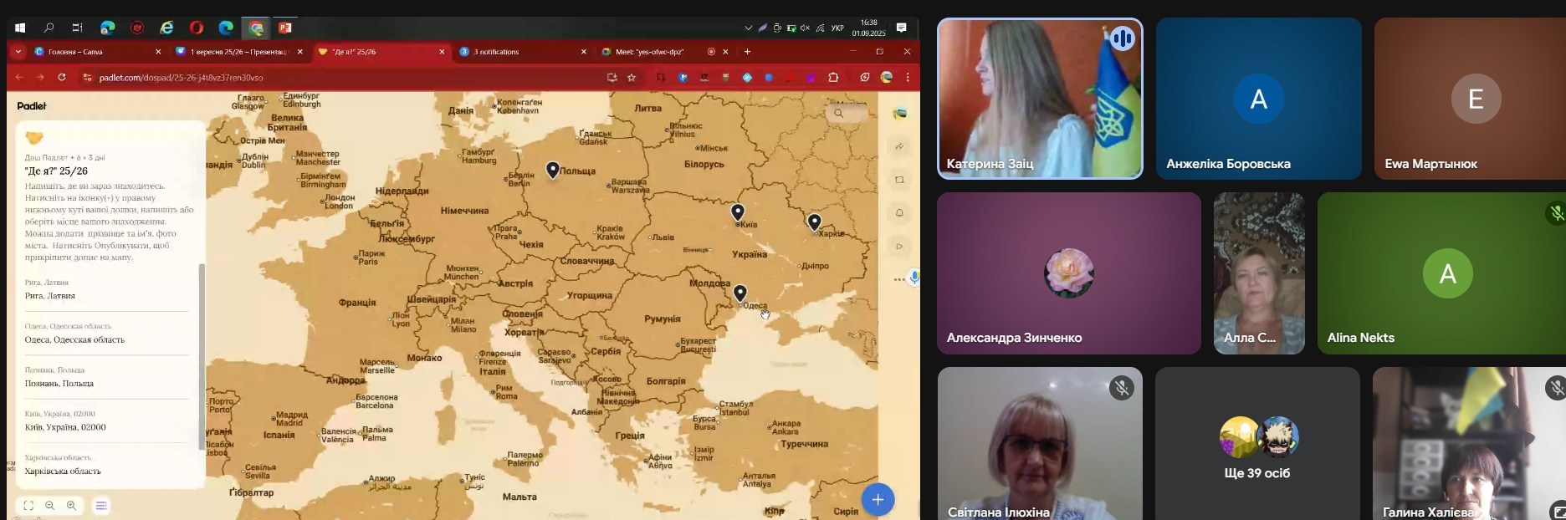Enter fullscreen map view

[x=28, y=506]
